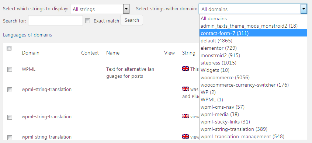Choose WP (2) domain option
This screenshot has width=312, height=143.
(x=253, y=92)
